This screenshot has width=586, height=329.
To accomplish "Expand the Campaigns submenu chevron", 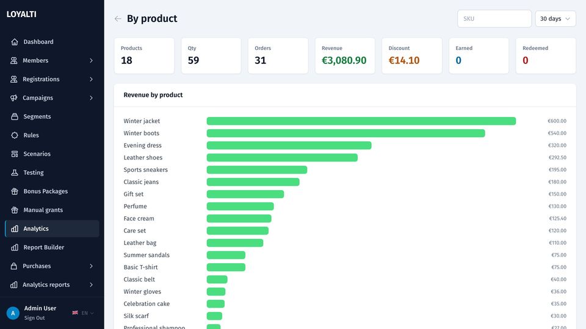I will tap(91, 97).
